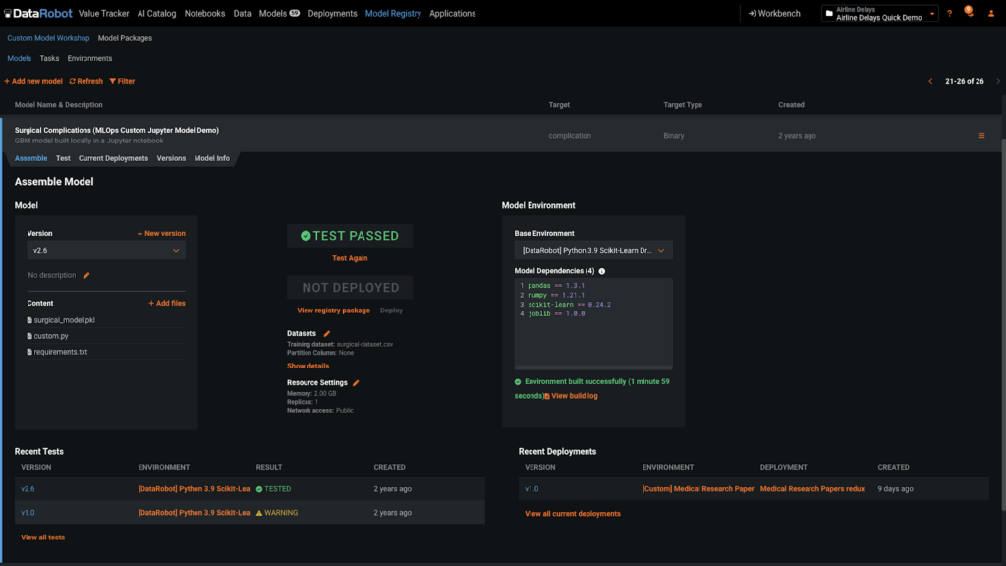Switch to the Current Deployments tab

(113, 158)
